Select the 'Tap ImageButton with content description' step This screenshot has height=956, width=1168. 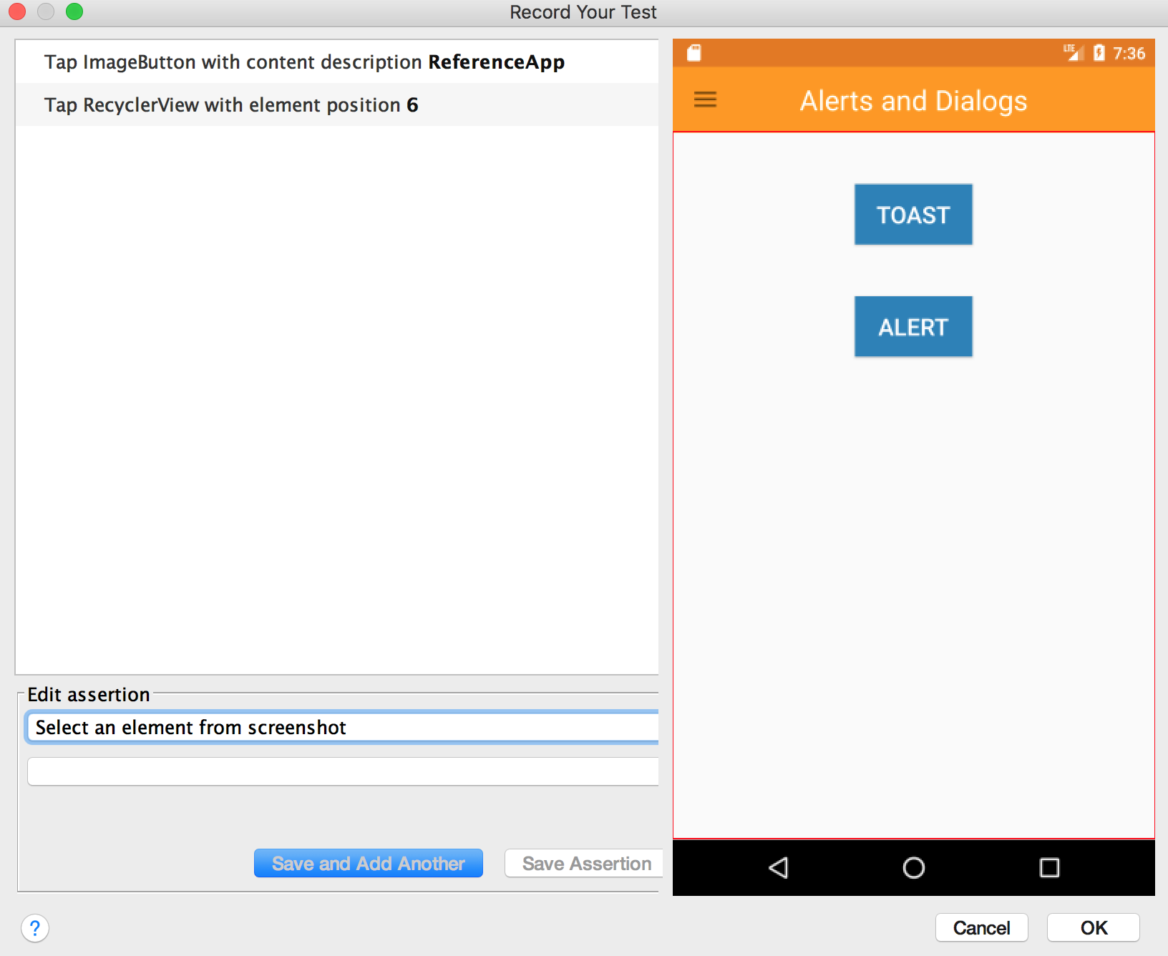pyautogui.click(x=337, y=62)
